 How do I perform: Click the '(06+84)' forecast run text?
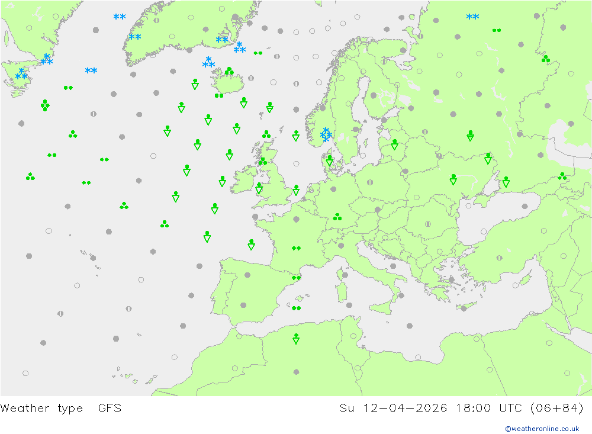point(556,409)
